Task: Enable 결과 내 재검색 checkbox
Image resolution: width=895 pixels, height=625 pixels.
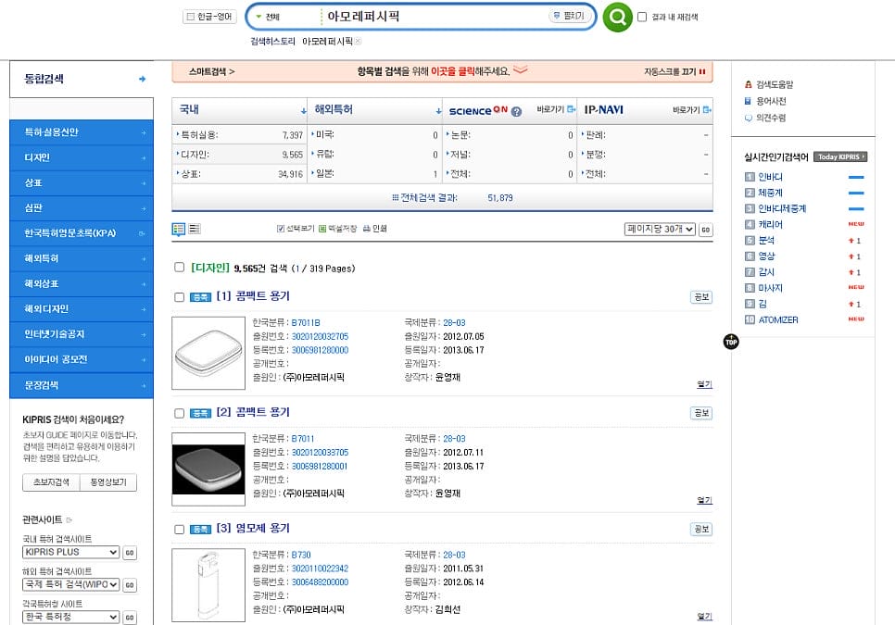Action: tap(642, 17)
